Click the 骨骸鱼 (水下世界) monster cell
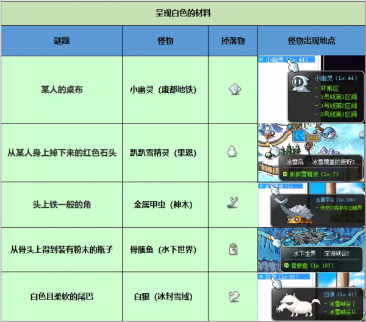The image size is (366, 322). [x=165, y=249]
